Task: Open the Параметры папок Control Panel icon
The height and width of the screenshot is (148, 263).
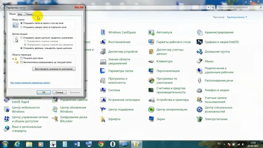Action: (x=103, y=71)
